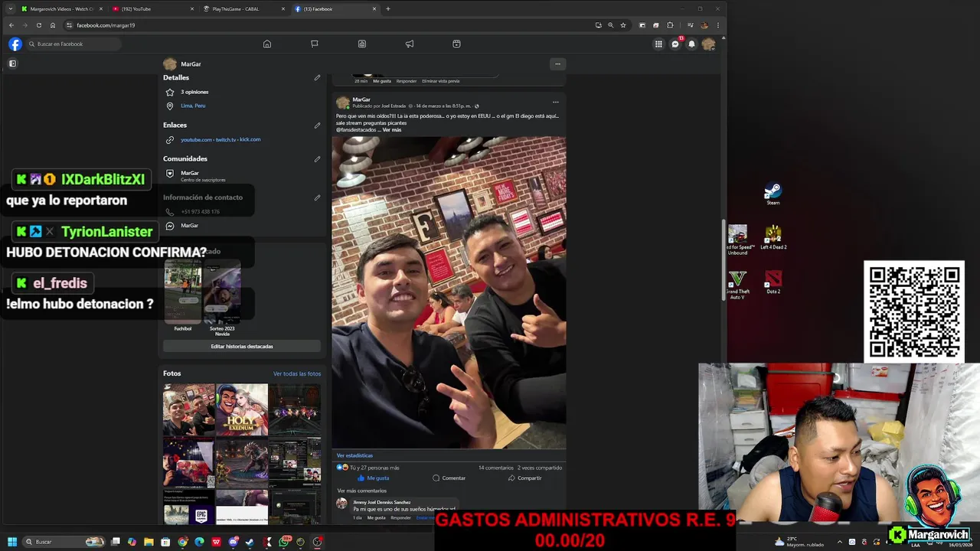Open the Chrome three-dot menu
The height and width of the screenshot is (551, 980).
[x=717, y=25]
